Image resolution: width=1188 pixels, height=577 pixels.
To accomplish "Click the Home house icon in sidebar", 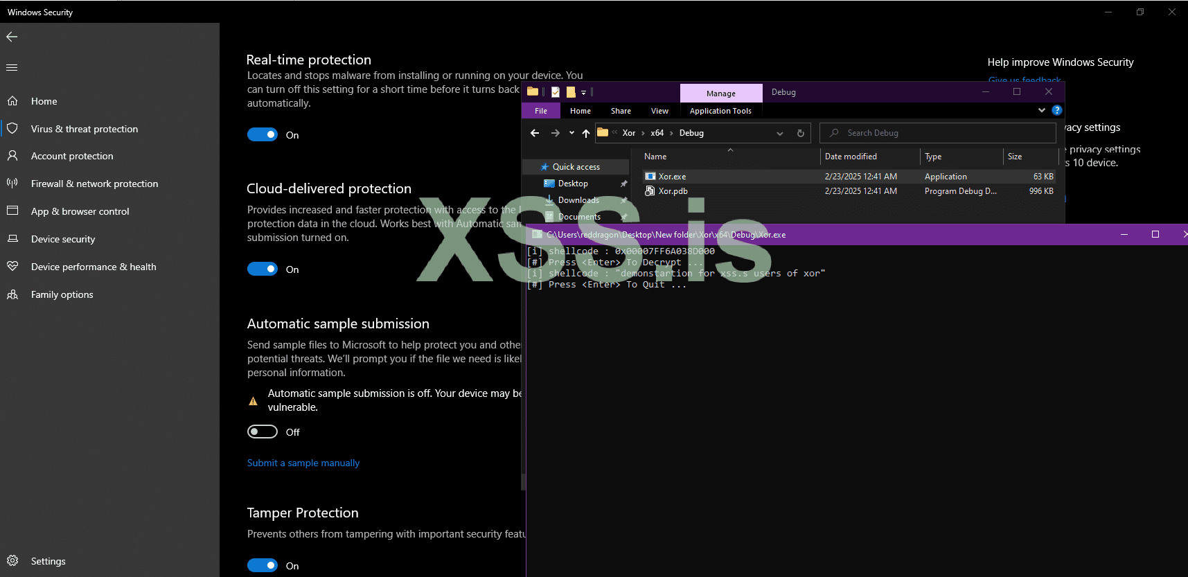I will click(12, 101).
